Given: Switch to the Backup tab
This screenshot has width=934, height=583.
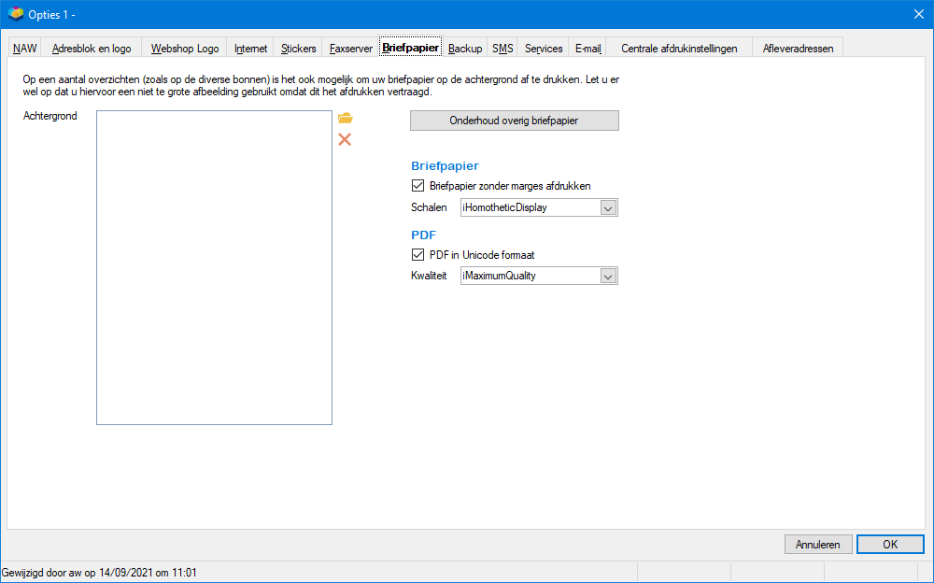Looking at the screenshot, I should (465, 49).
